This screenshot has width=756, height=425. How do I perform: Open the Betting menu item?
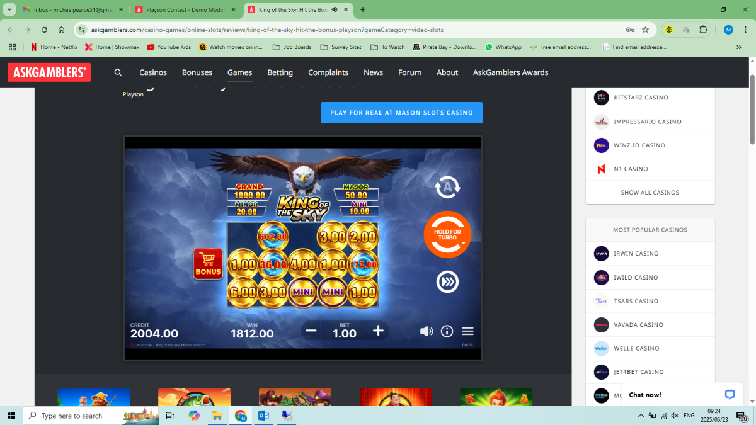[x=280, y=72]
